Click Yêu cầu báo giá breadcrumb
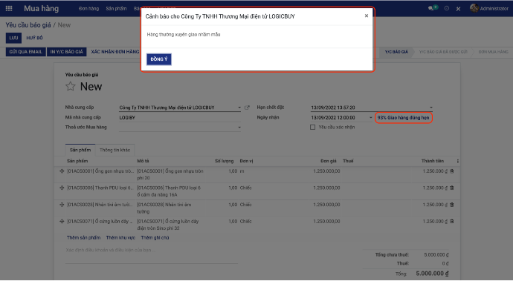The width and height of the screenshot is (513, 281). [28, 25]
